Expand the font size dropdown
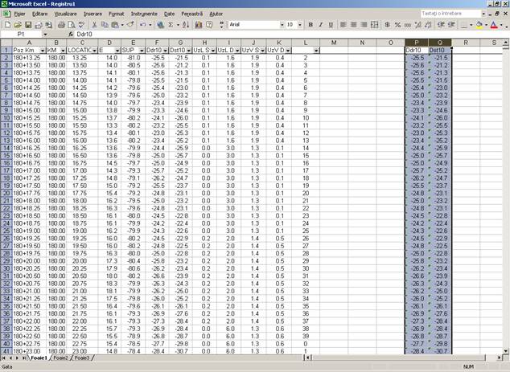The height and width of the screenshot is (372, 510). [301, 25]
